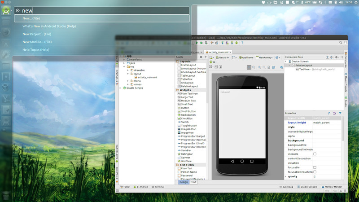The image size is (359, 202).
Task: Click Properties panel help question mark
Action: [x=329, y=113]
